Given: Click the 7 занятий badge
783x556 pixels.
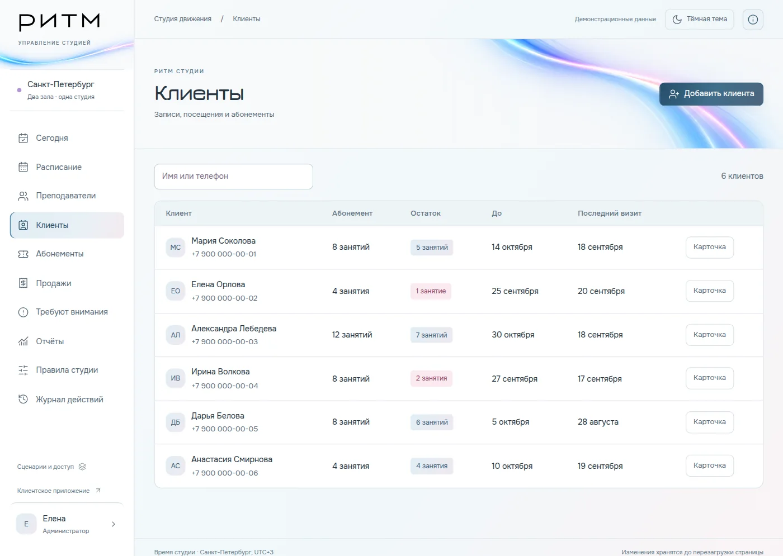Looking at the screenshot, I should click(x=431, y=335).
